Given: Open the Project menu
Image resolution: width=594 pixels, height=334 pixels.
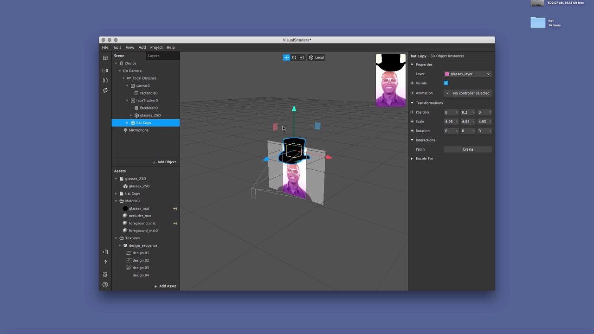Looking at the screenshot, I should pos(156,47).
